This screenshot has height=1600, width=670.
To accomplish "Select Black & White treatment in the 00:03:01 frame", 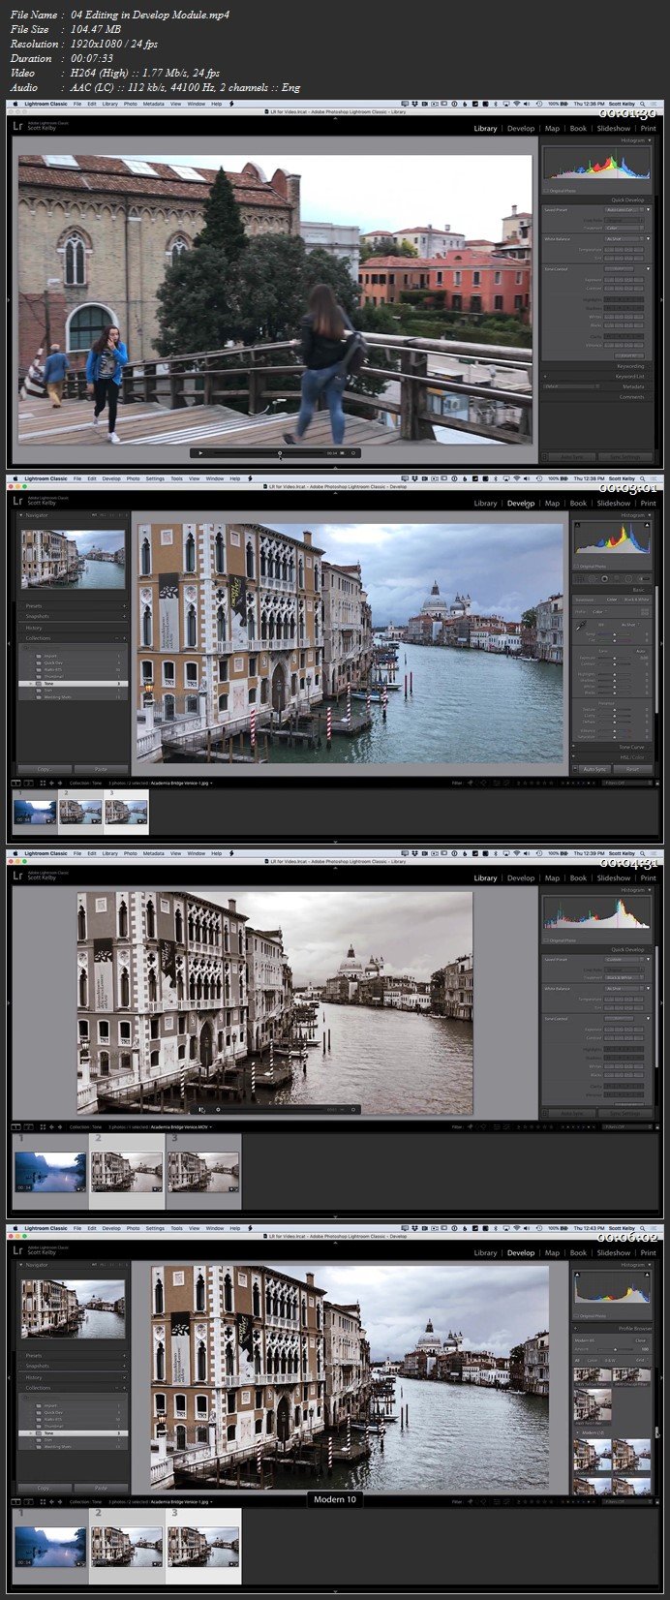I will [x=637, y=600].
